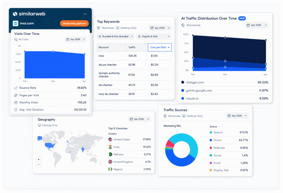This screenshot has height=193, width=283.
Task: Select the 'moz da checker' keyword
Action: click(108, 94)
